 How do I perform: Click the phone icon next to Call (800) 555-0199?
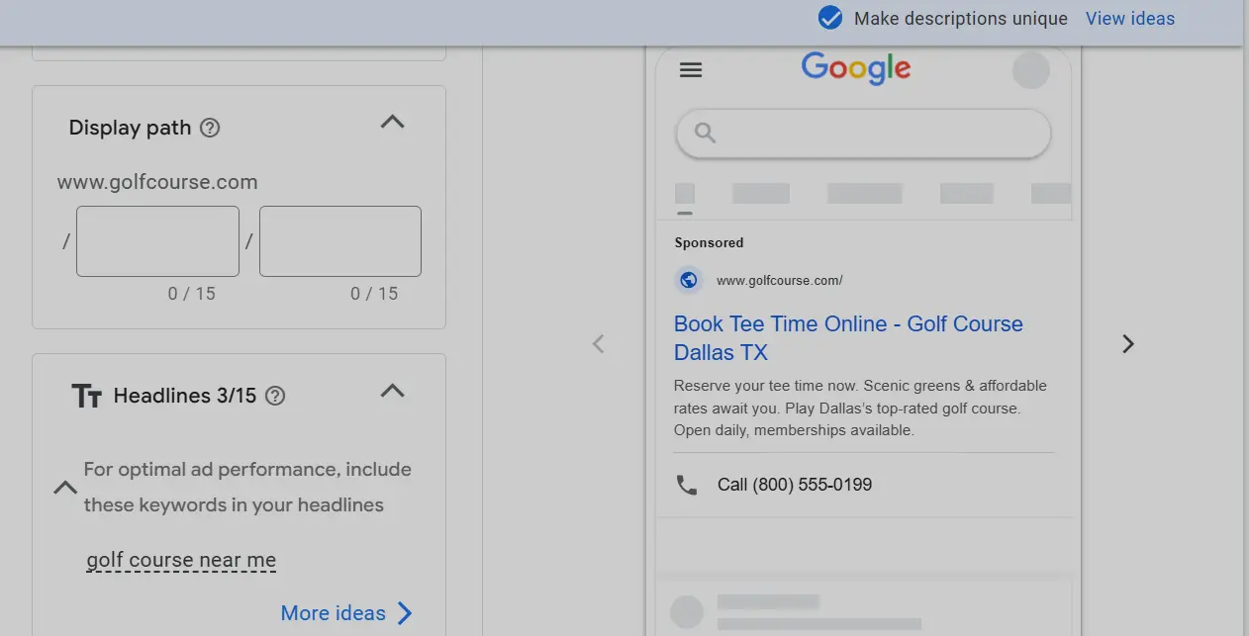click(x=687, y=485)
